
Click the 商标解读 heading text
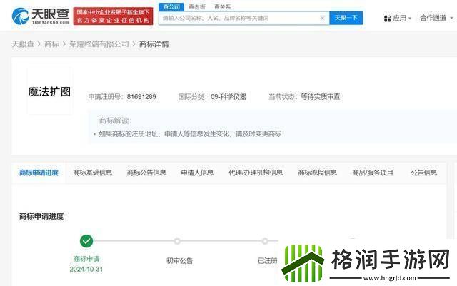click(116, 121)
